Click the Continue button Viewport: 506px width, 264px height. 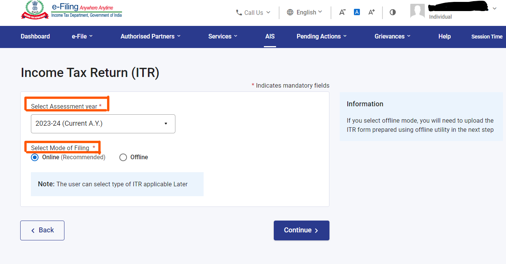(x=301, y=230)
